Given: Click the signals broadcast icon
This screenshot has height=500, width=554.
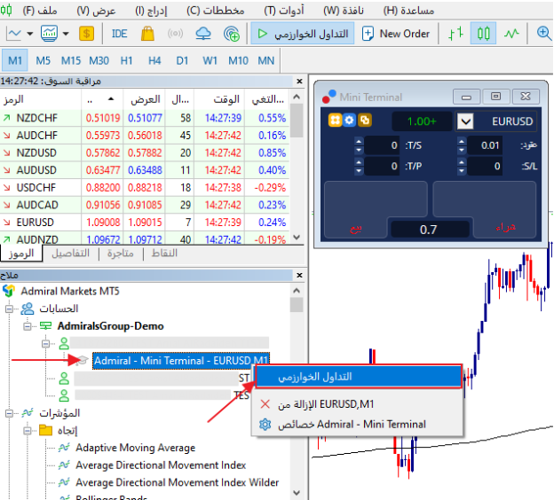Looking at the screenshot, I should pyautogui.click(x=175, y=34).
